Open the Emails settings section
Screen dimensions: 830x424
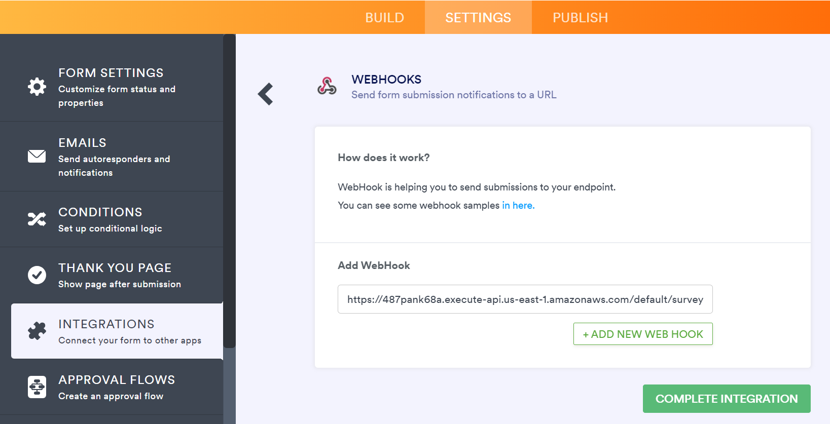[114, 157]
